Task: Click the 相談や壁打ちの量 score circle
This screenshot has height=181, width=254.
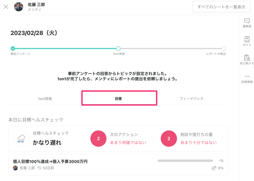Action: pos(169,139)
